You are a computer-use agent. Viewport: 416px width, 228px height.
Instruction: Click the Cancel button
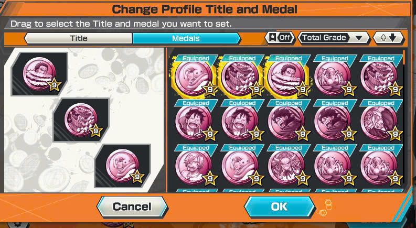click(132, 207)
